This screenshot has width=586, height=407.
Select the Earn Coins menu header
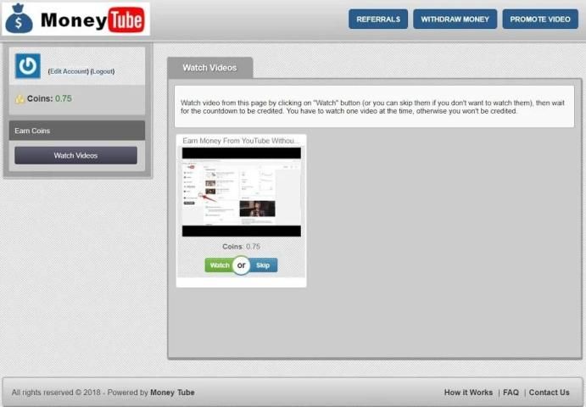[x=76, y=131]
